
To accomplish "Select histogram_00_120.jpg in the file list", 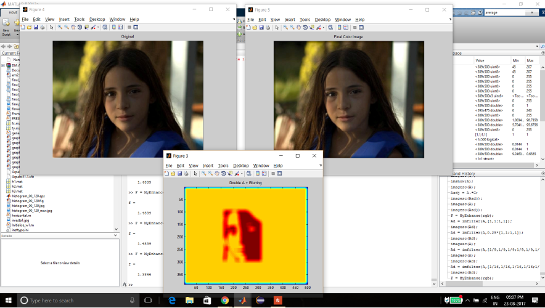I will click(28, 206).
